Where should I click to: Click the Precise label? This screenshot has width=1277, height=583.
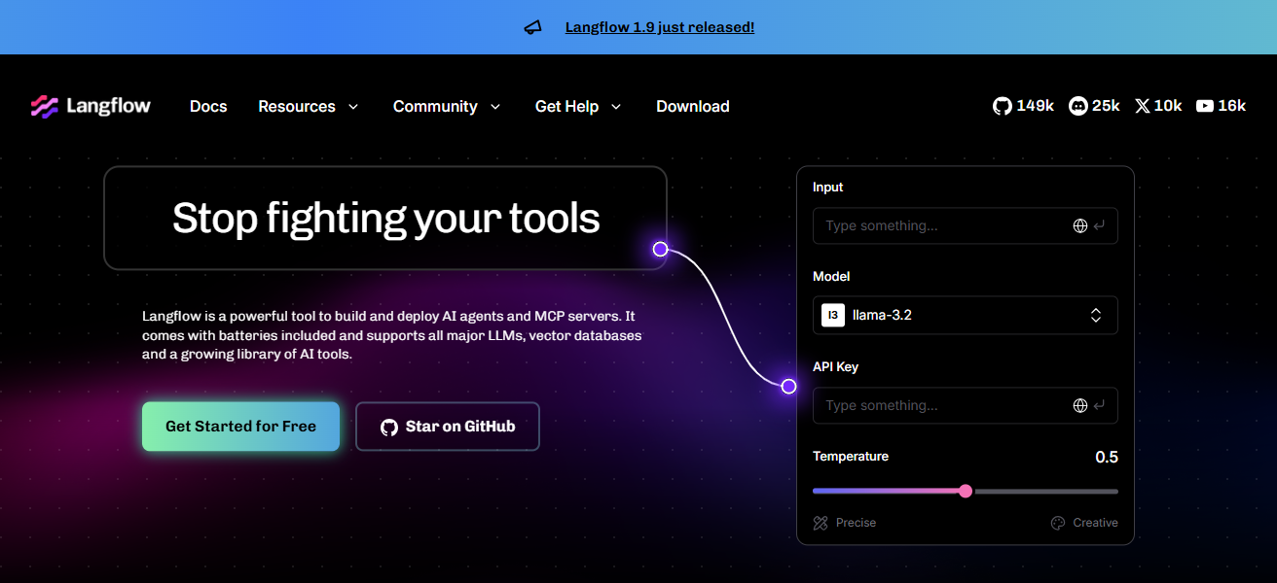[x=856, y=523]
